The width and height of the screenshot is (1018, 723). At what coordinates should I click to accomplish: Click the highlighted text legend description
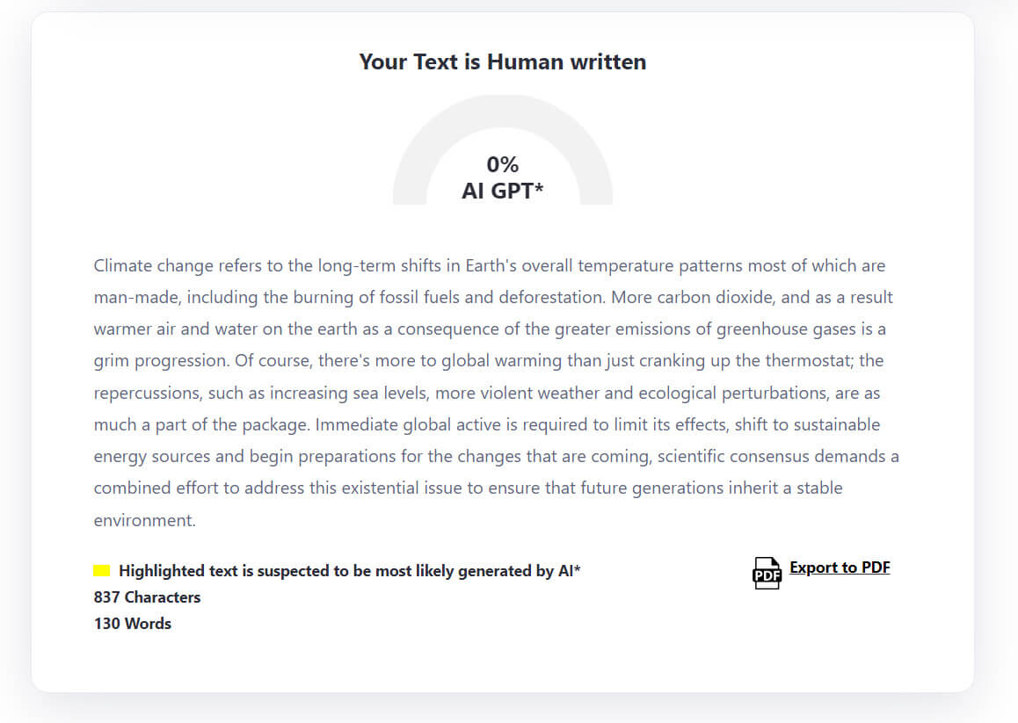pyautogui.click(x=350, y=571)
